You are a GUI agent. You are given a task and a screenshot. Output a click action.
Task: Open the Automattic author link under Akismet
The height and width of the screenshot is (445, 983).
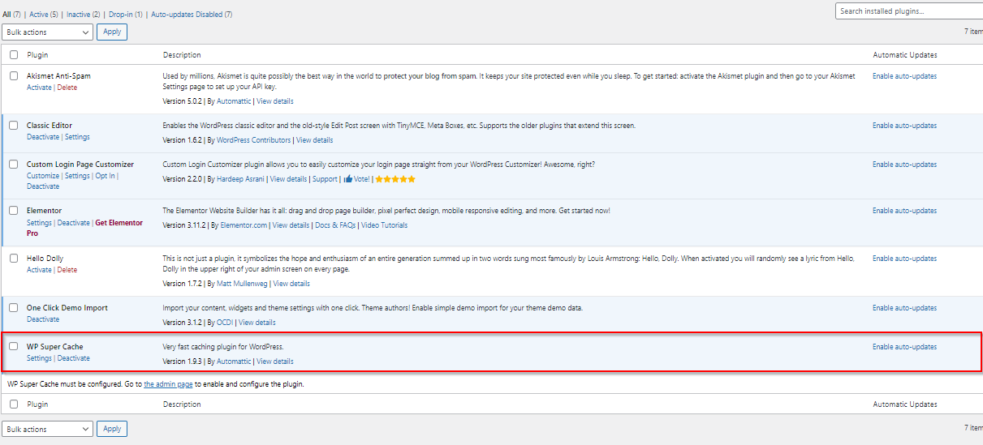234,101
